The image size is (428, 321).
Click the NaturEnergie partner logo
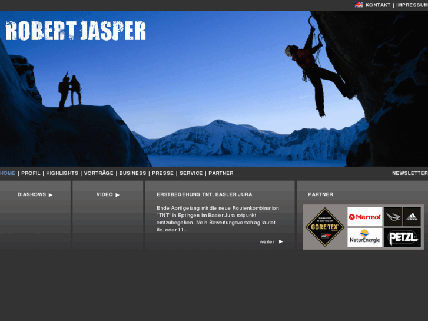coord(364,237)
